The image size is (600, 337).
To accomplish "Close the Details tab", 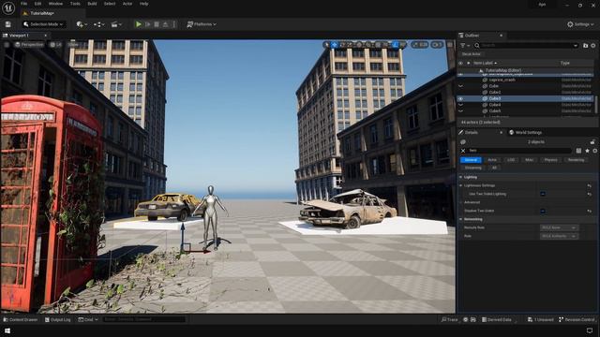I will point(501,133).
